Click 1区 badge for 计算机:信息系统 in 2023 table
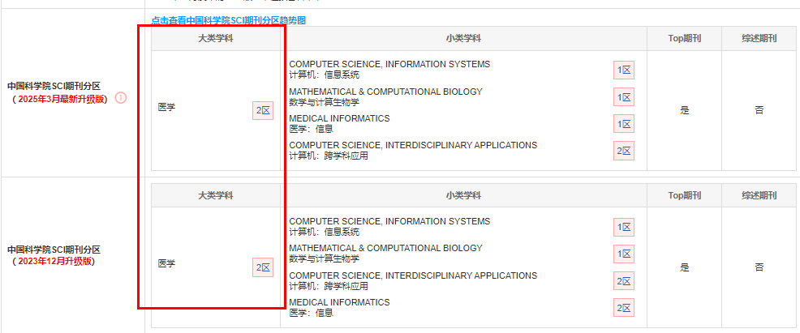The image size is (800, 333). [x=624, y=227]
